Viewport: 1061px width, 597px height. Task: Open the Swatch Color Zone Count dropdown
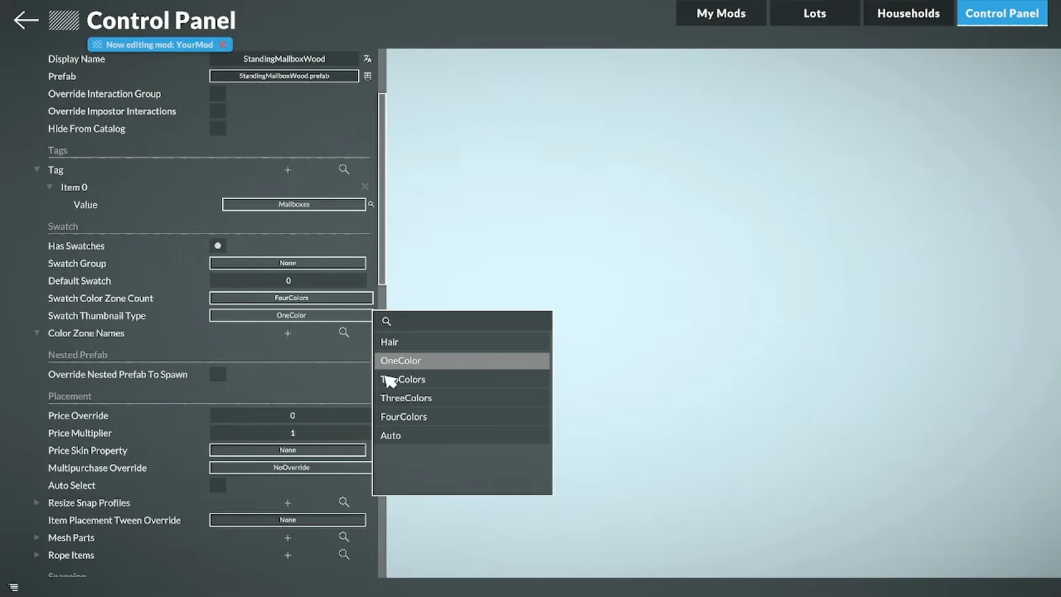point(291,298)
